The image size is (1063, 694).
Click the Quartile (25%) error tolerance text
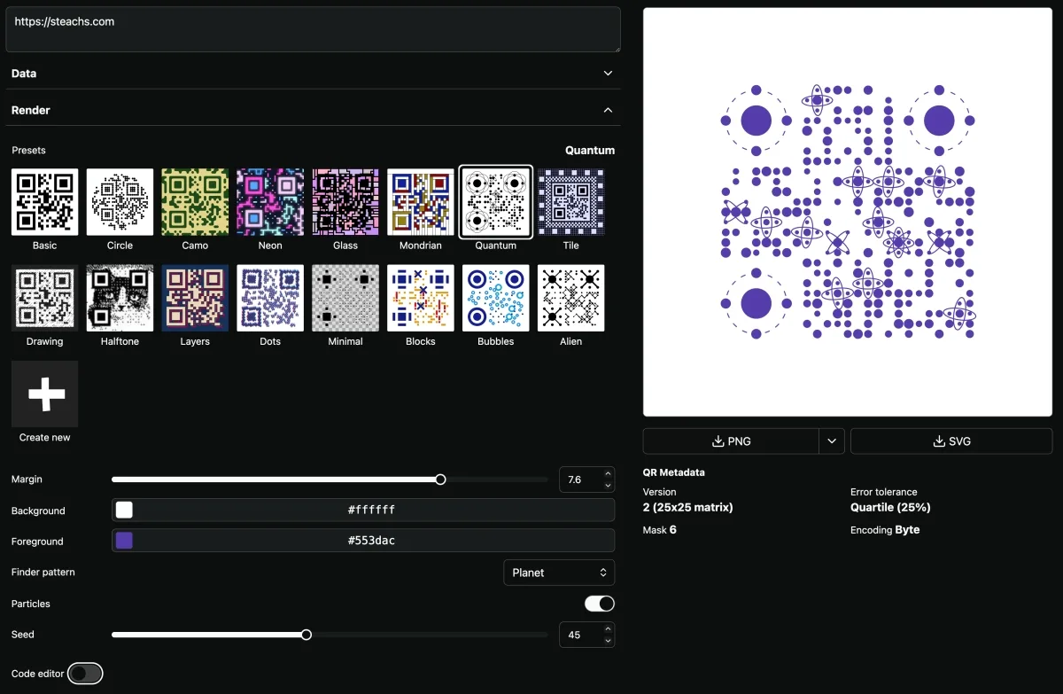click(890, 508)
